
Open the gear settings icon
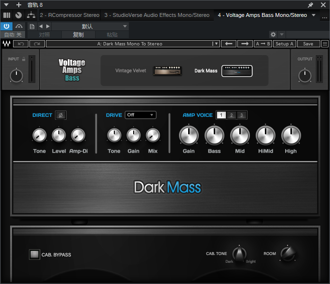[x=273, y=34]
